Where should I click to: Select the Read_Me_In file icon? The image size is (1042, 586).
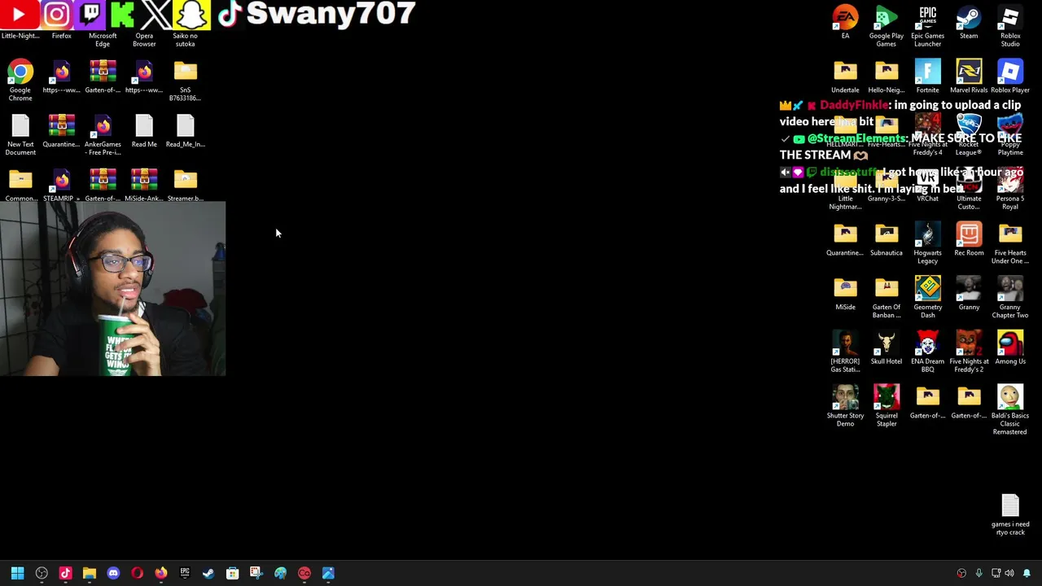tap(185, 131)
